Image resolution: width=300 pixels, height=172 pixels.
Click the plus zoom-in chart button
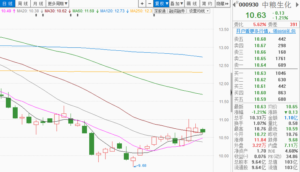(x=142, y=3)
